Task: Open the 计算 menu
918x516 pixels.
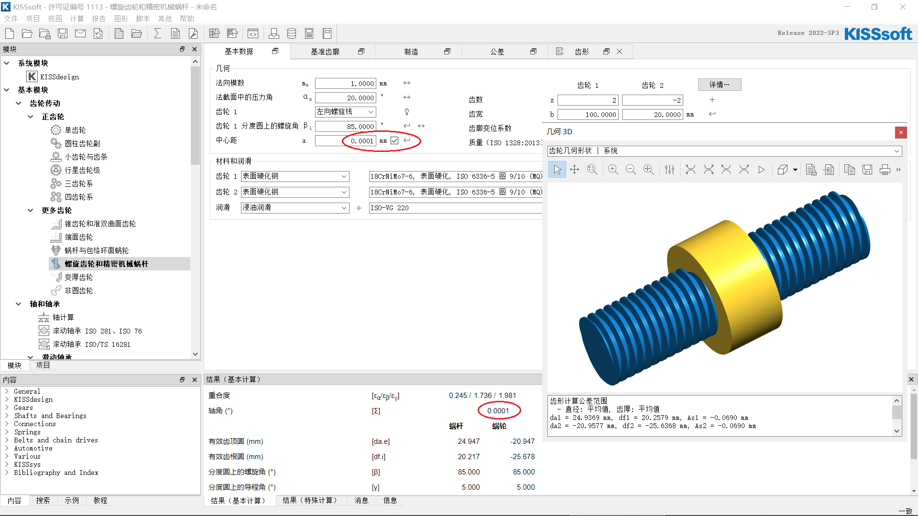Action: click(x=77, y=19)
